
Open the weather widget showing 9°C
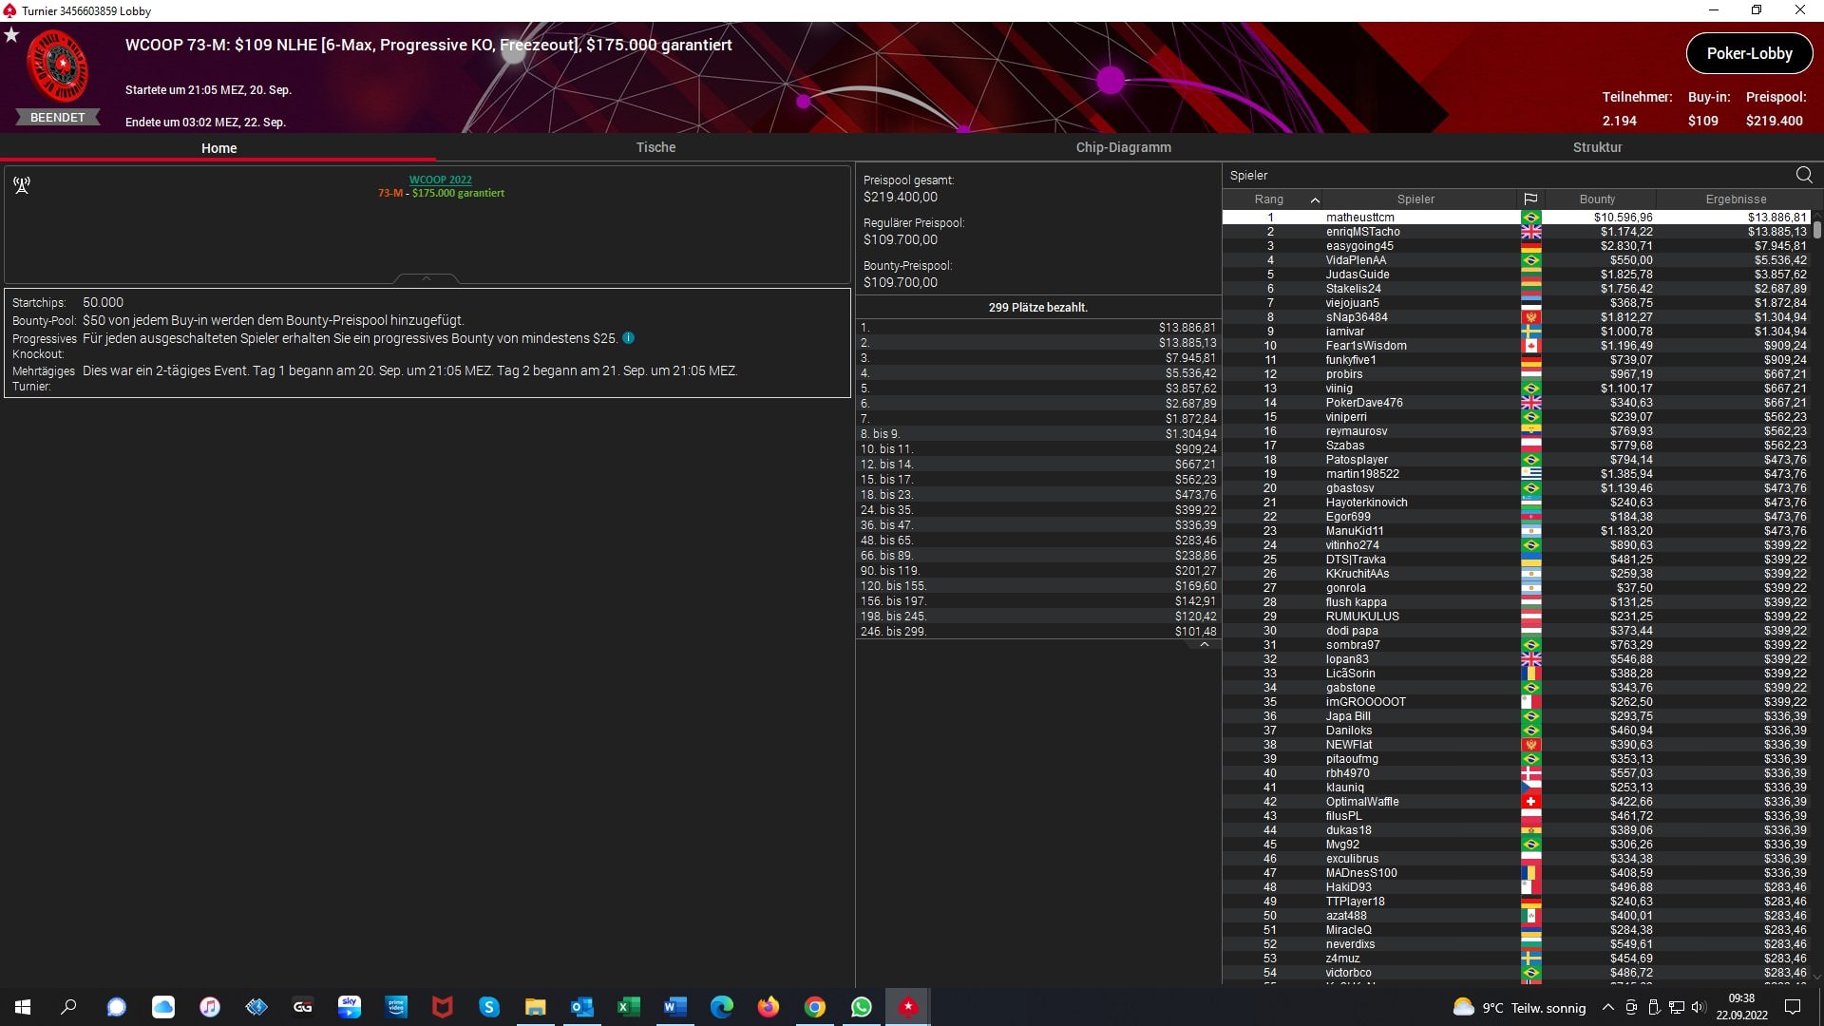click(1519, 1008)
